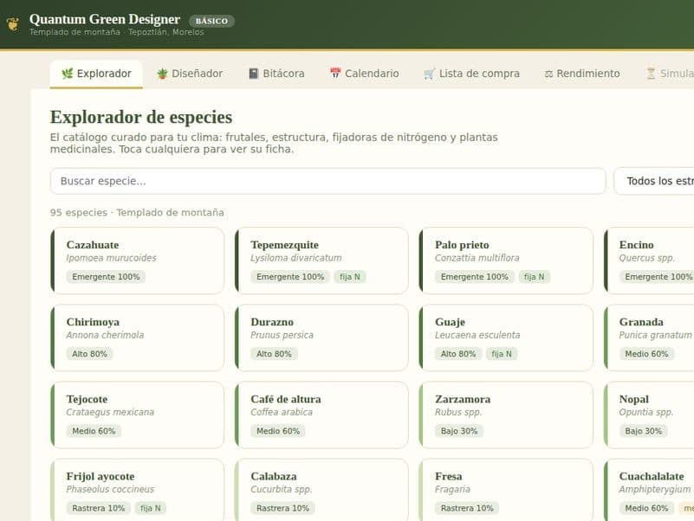Click the 'Medio 60%' tag on Tejocote
The image size is (694, 521).
coord(94,431)
